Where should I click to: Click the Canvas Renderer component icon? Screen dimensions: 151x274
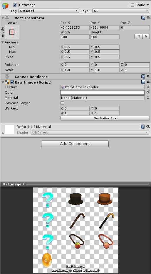click(7, 76)
